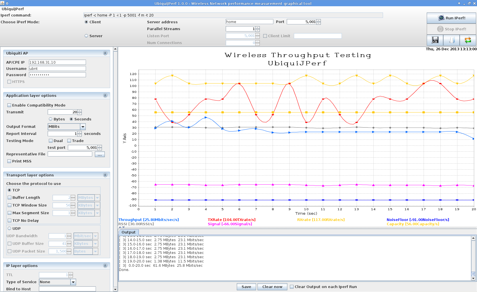The image size is (477, 292).
Task: Click the orange and green refresh arrows icon
Action: [468, 40]
